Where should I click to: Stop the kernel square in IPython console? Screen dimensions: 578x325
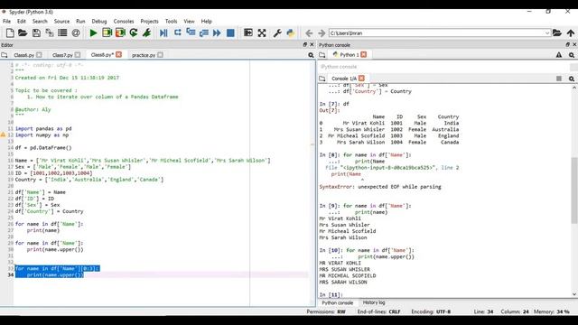click(559, 79)
